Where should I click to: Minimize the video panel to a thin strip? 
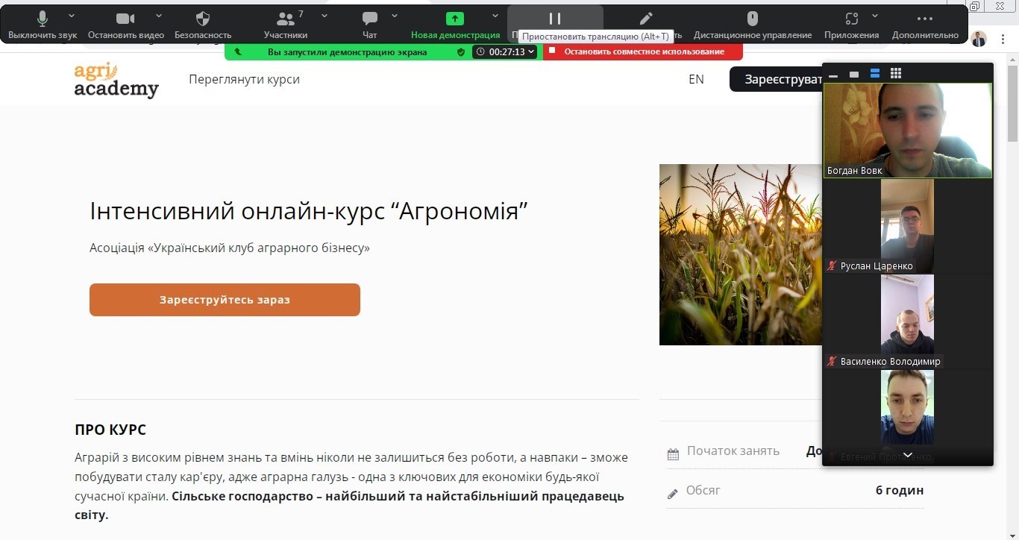[833, 75]
